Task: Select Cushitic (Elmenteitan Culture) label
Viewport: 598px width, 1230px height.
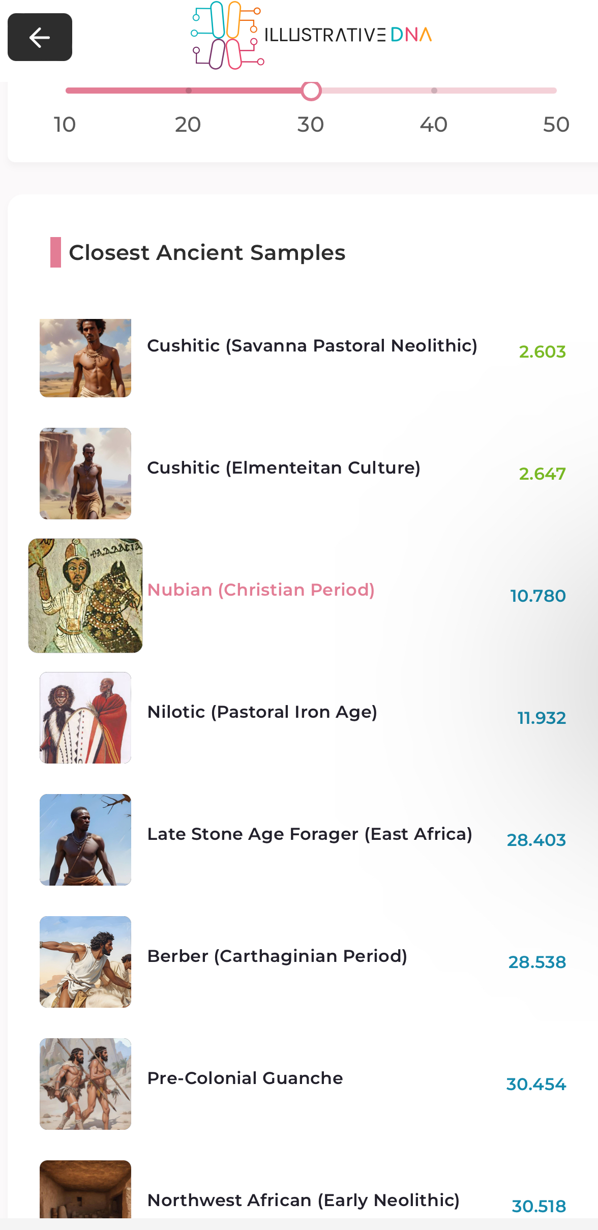Action: tap(284, 468)
